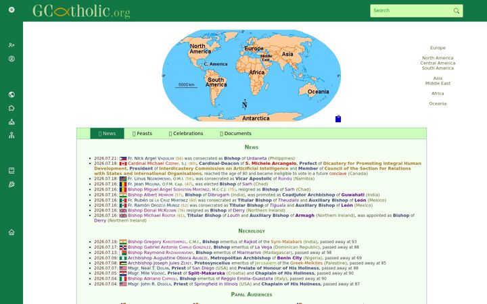Click the puzzle-piece icon in sidebar

pyautogui.click(x=11, y=108)
